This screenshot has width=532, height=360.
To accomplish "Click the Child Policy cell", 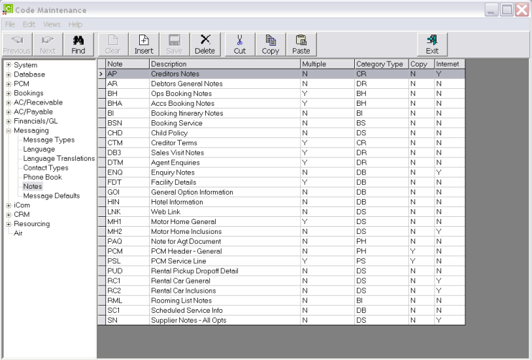I will pyautogui.click(x=225, y=133).
